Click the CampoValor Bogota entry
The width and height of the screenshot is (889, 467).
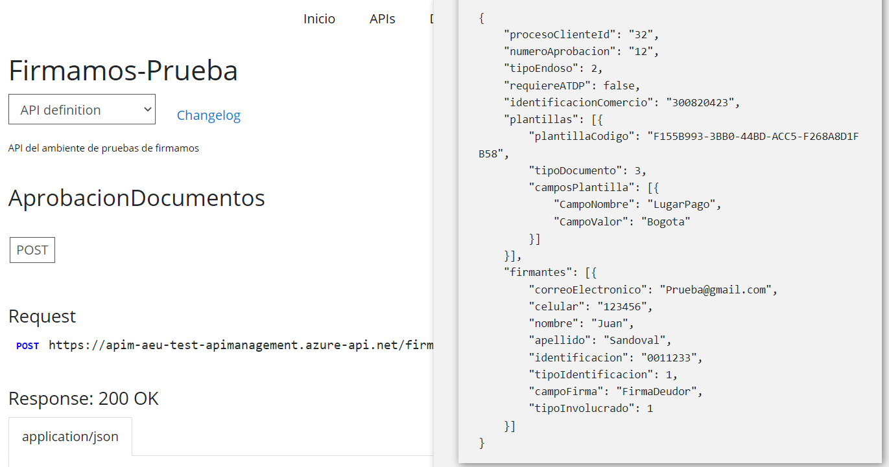621,222
